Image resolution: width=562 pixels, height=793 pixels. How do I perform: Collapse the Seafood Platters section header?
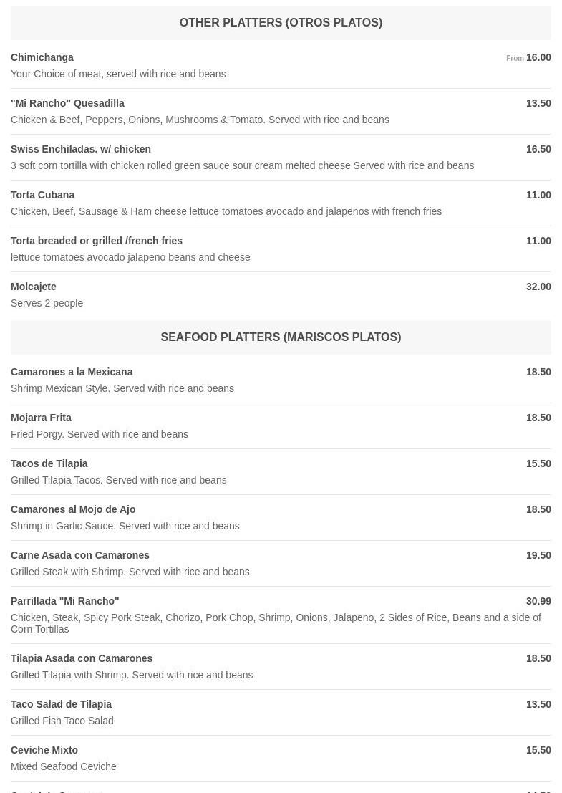[x=281, y=337]
